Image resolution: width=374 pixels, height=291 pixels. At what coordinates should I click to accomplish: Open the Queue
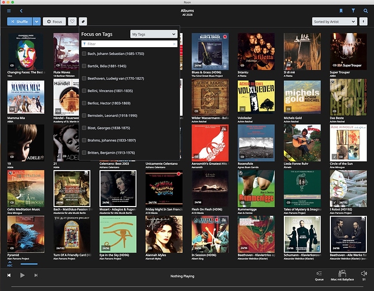[319, 275]
